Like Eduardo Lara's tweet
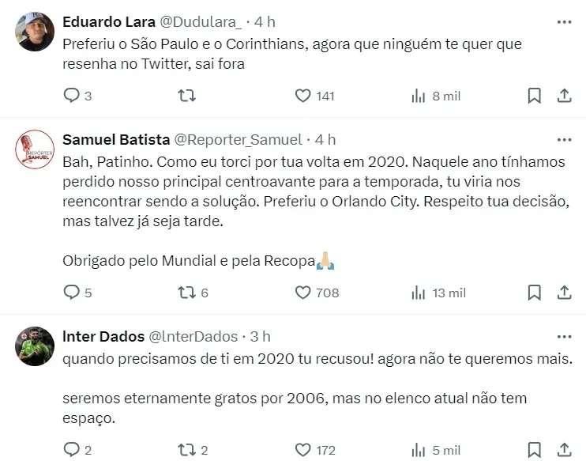Viewport: 586px width, 461px height. [x=302, y=96]
